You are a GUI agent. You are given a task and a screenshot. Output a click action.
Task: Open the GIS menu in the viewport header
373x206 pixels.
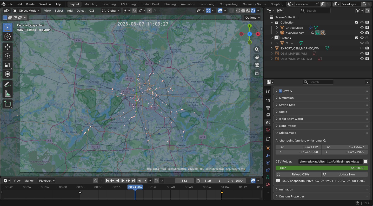click(92, 11)
